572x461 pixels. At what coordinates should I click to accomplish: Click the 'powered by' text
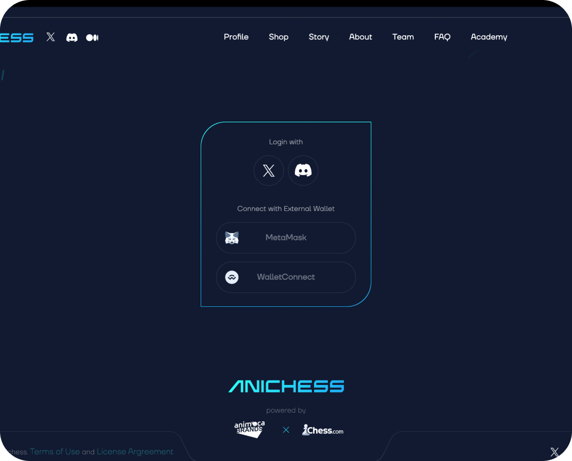(286, 410)
